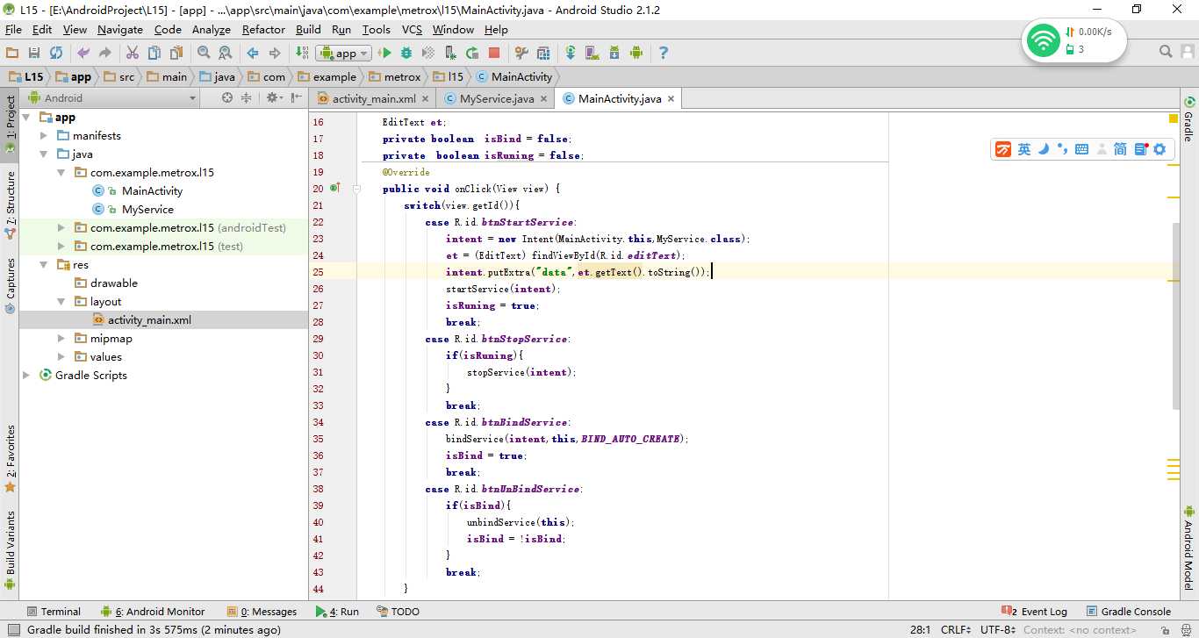
Task: Click the Scroll from Source target icon
Action: (227, 97)
